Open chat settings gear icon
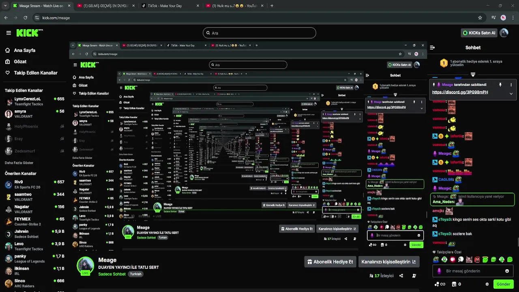 coord(487,284)
